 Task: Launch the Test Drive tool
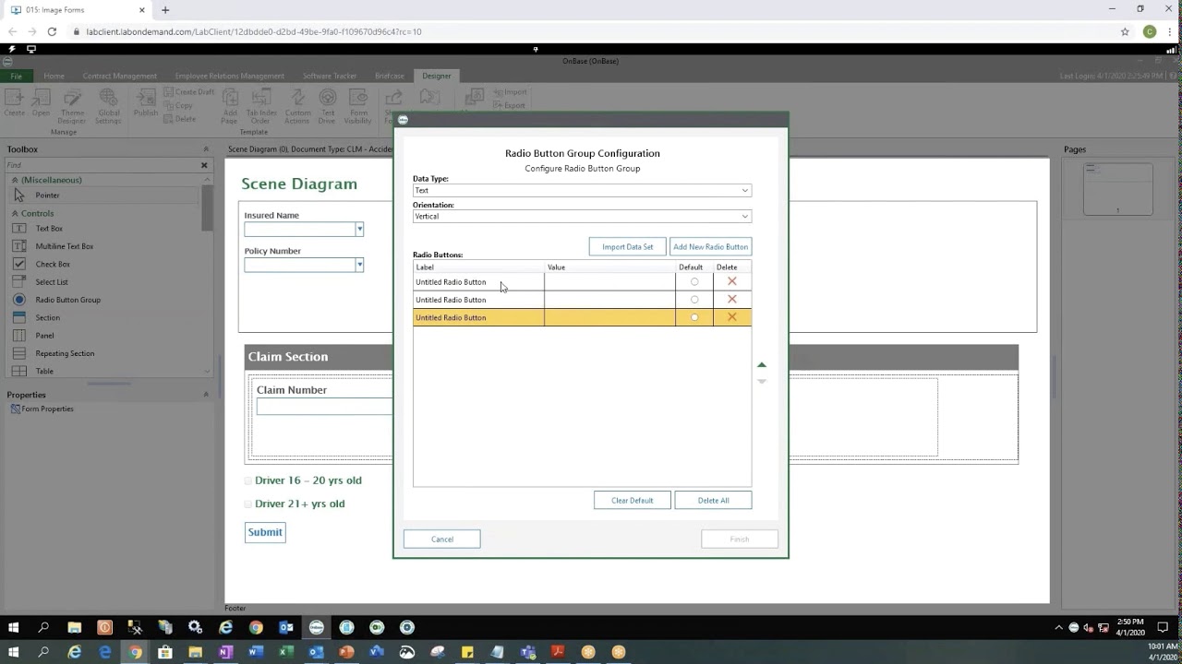(327, 106)
